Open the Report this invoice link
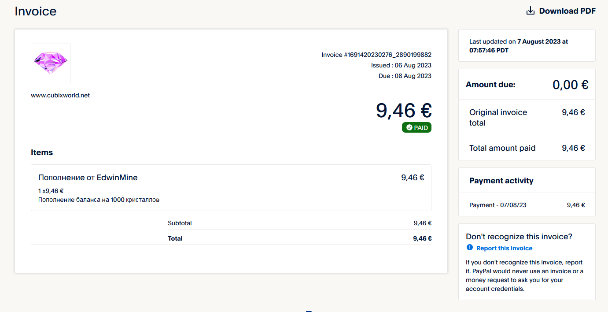This screenshot has height=312, width=608. pos(504,248)
